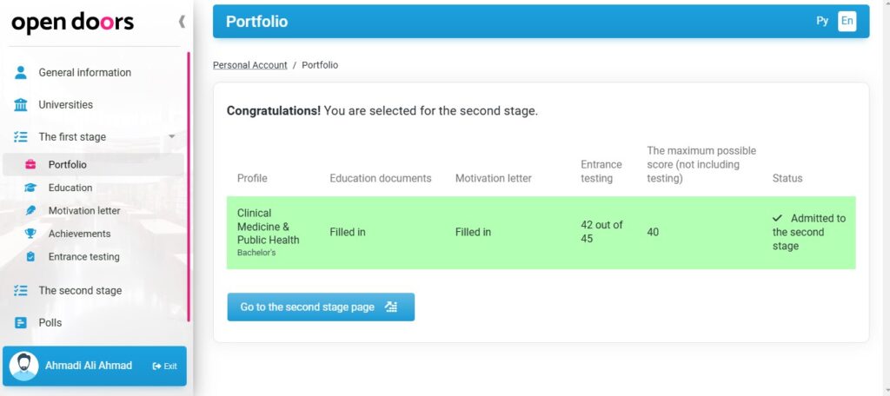
Task: Go to the second stage page button
Action: [321, 307]
